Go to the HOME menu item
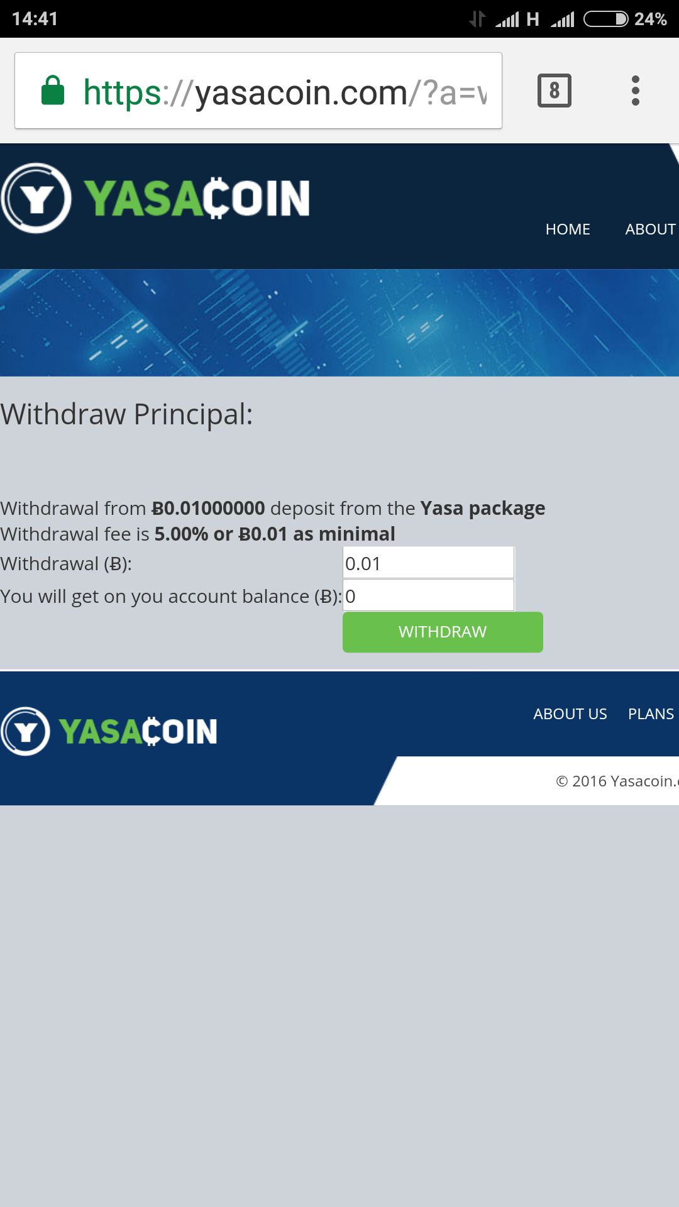Screen dimensions: 679x1207 point(568,229)
